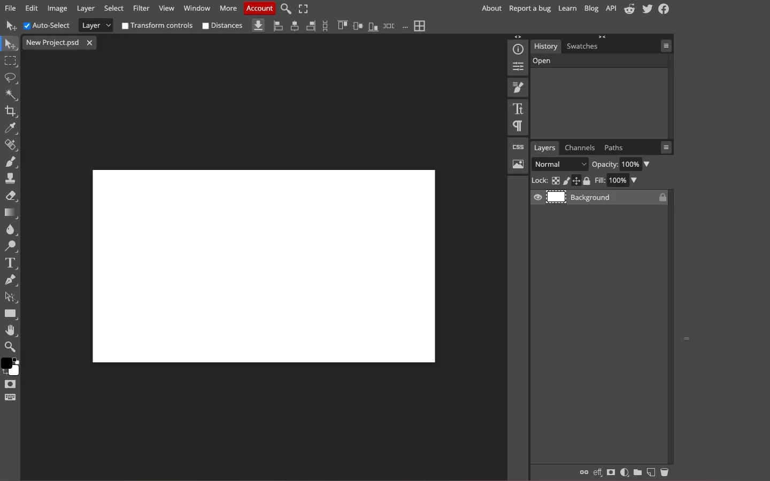Screen dimensions: 770x481
Task: Click the Eyedropper tool
Action: 10,128
